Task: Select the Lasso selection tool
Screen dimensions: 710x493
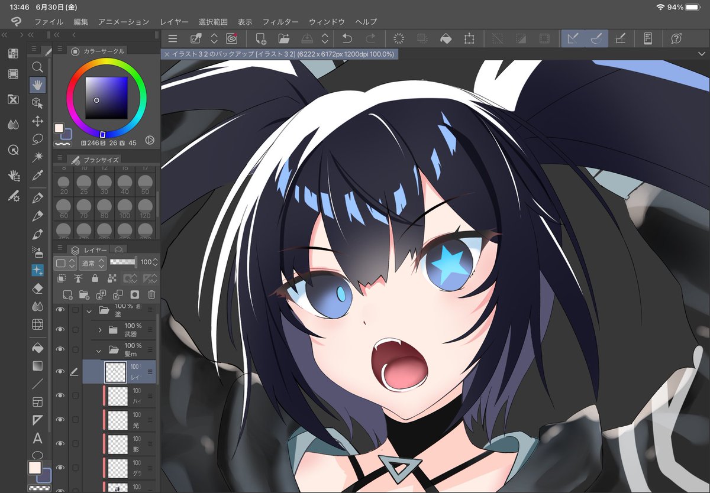Action: [x=37, y=140]
